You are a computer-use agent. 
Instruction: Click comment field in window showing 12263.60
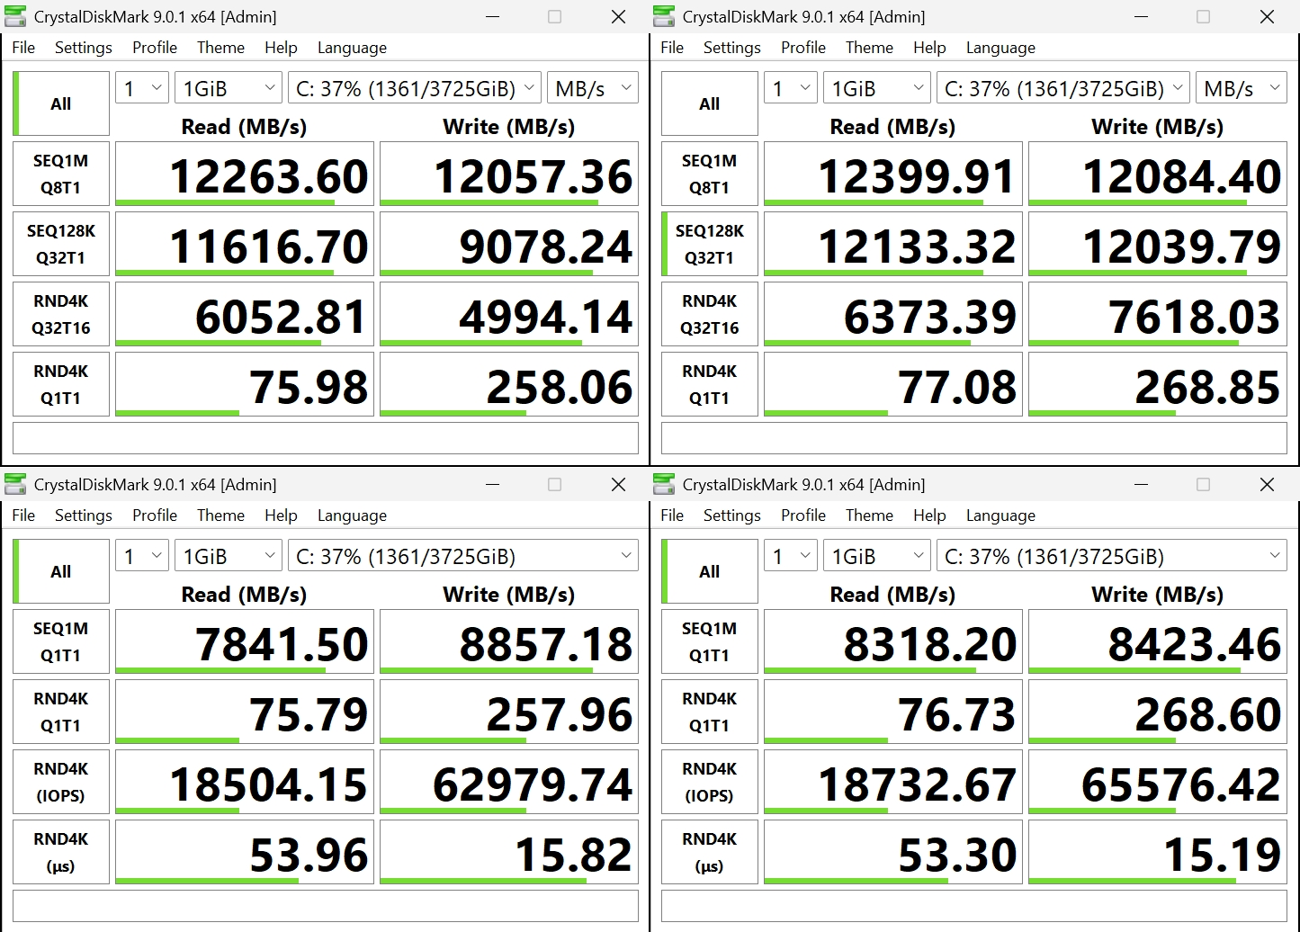(326, 438)
